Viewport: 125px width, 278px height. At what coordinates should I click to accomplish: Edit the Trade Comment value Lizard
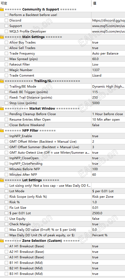click(x=97, y=75)
